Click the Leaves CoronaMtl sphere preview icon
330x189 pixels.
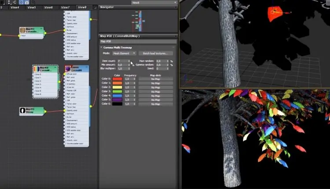[68, 69]
